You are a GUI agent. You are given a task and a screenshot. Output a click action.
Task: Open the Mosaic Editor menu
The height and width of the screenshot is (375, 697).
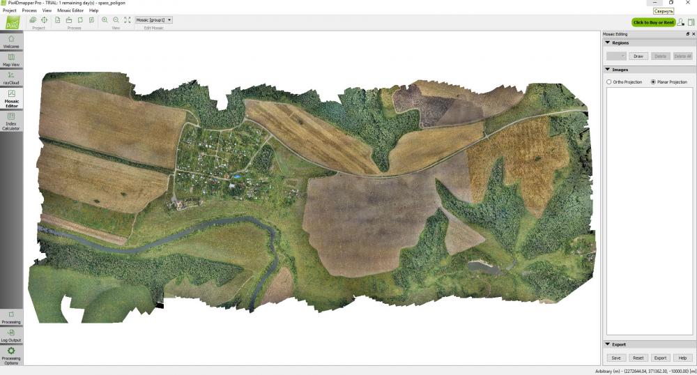[70, 10]
